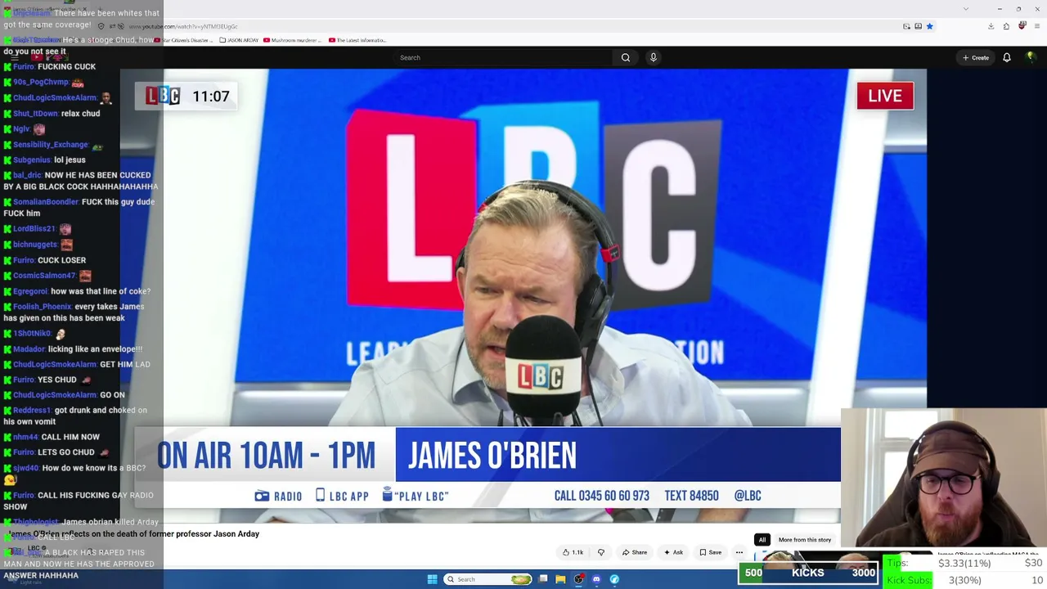Click the username 90s_PogChvmp in chat

tap(41, 82)
